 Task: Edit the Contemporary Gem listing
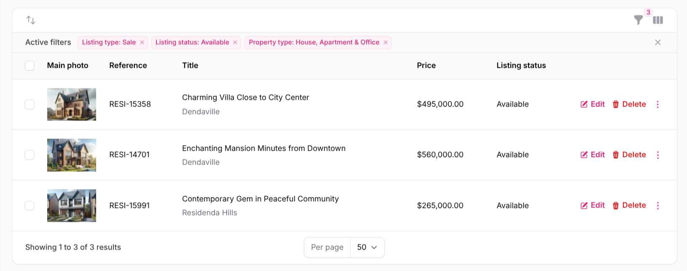point(593,205)
